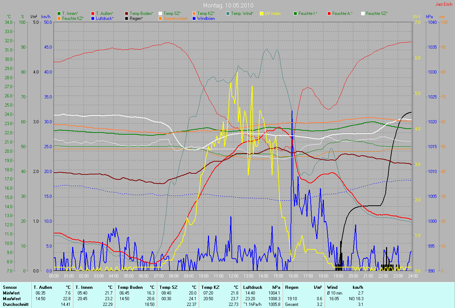Click the Luftdruck maximum value 1008.3
The image size is (455, 308).
pyautogui.click(x=274, y=299)
